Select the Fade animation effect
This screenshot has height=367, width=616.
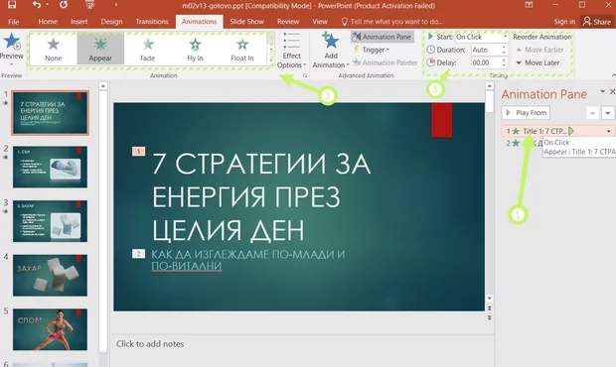(148, 49)
